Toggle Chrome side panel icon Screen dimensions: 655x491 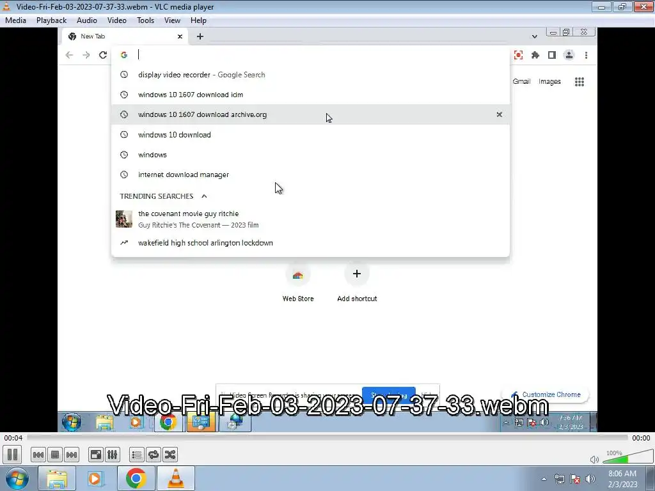[552, 55]
